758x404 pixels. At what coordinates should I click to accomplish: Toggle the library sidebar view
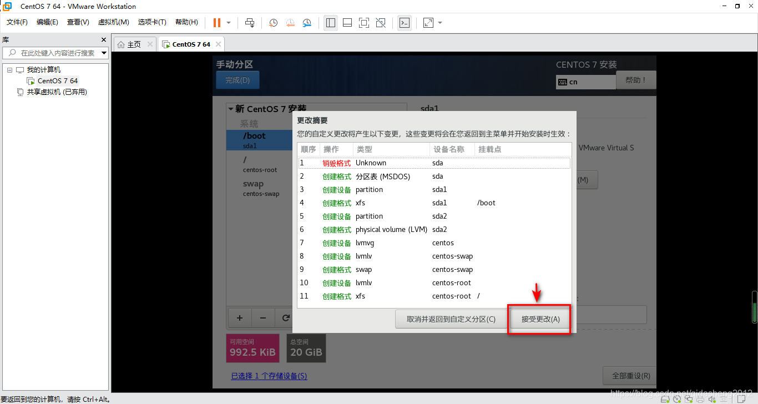tap(331, 23)
